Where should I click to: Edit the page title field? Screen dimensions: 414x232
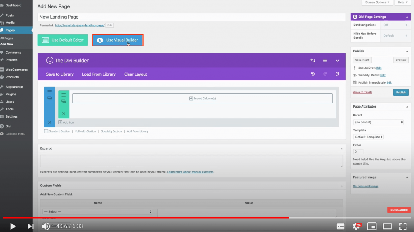[191, 17]
